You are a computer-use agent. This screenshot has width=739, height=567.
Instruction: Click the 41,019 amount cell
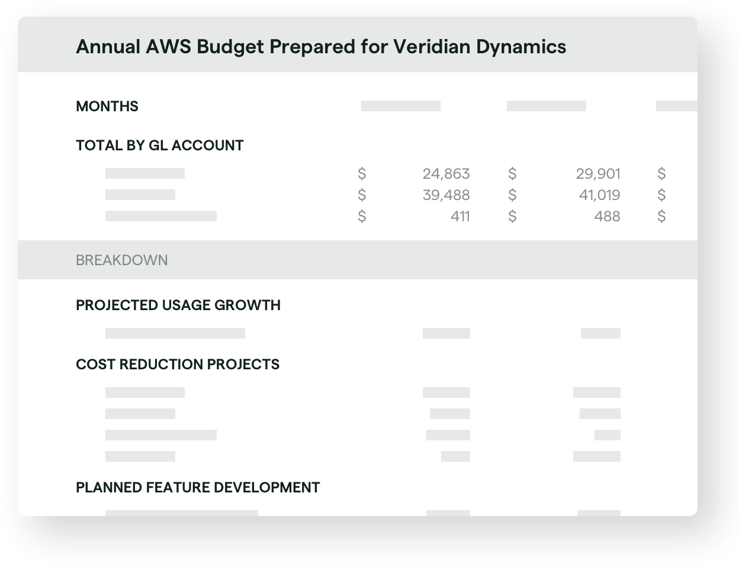tap(599, 195)
